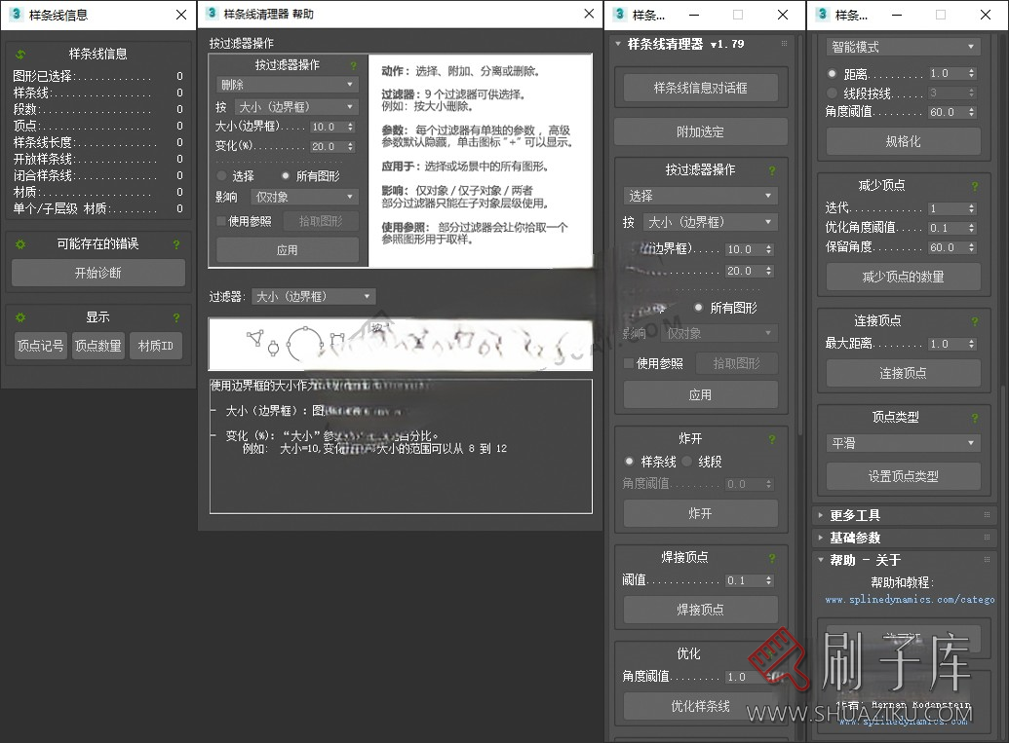Enable the 使用参照 checkbox in the cleaner panel
This screenshot has height=743, width=1009.
(630, 363)
